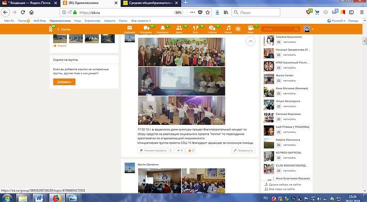Open Firefox hamburger menu
The width and height of the screenshot is (367, 202).
(362, 12)
